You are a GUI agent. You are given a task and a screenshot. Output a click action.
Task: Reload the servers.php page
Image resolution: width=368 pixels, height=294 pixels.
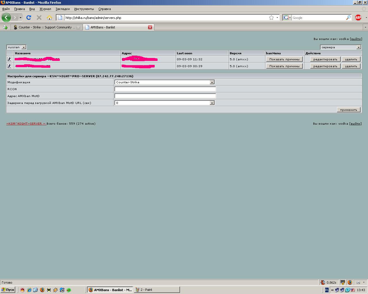click(29, 18)
